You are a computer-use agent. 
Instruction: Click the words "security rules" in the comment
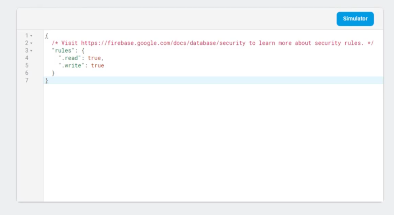point(339,43)
